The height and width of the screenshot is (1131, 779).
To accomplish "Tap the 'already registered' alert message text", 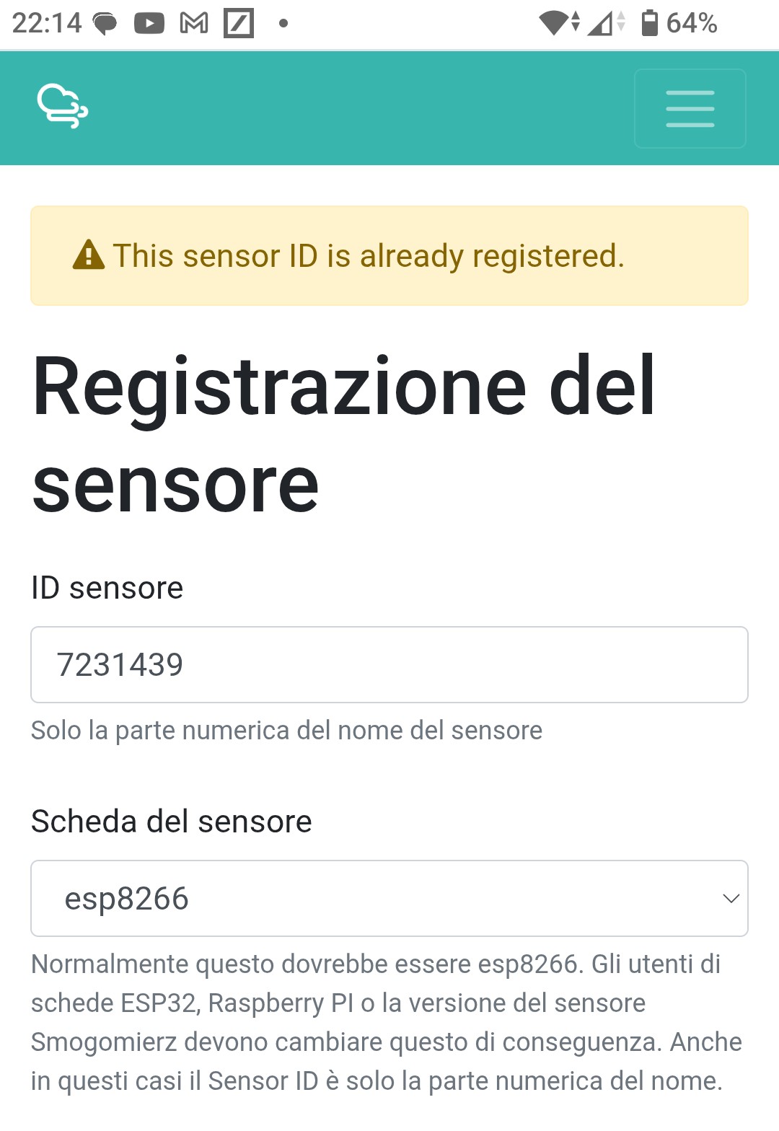I will click(x=368, y=256).
